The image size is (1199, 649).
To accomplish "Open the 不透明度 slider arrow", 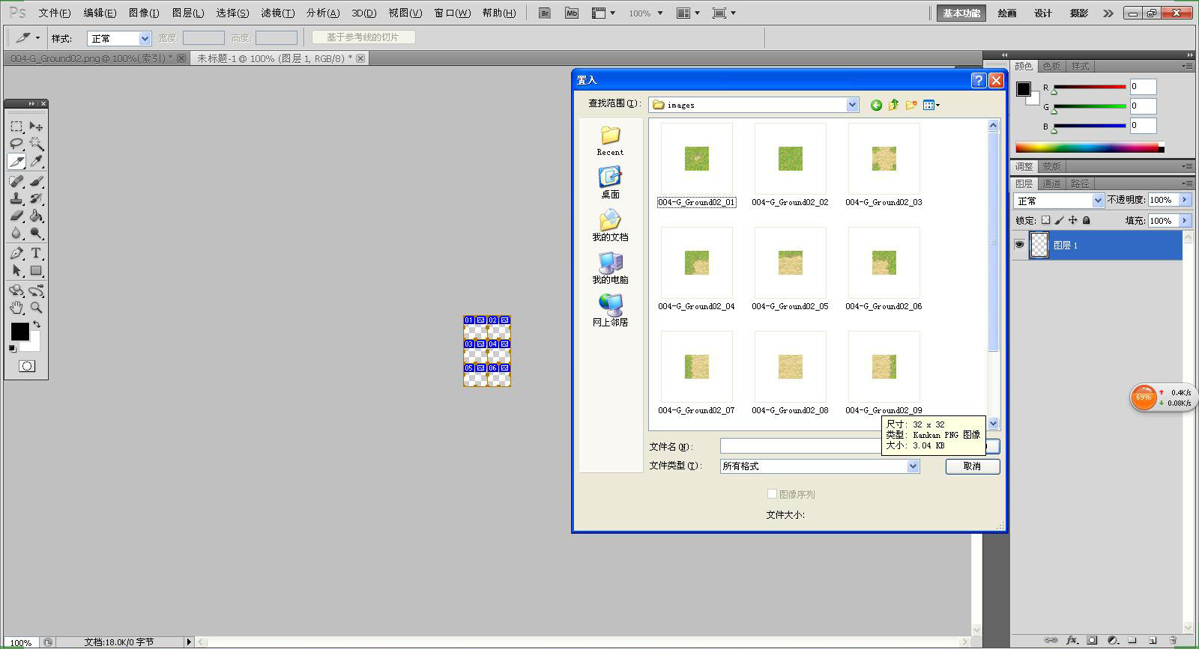I will (x=1184, y=200).
